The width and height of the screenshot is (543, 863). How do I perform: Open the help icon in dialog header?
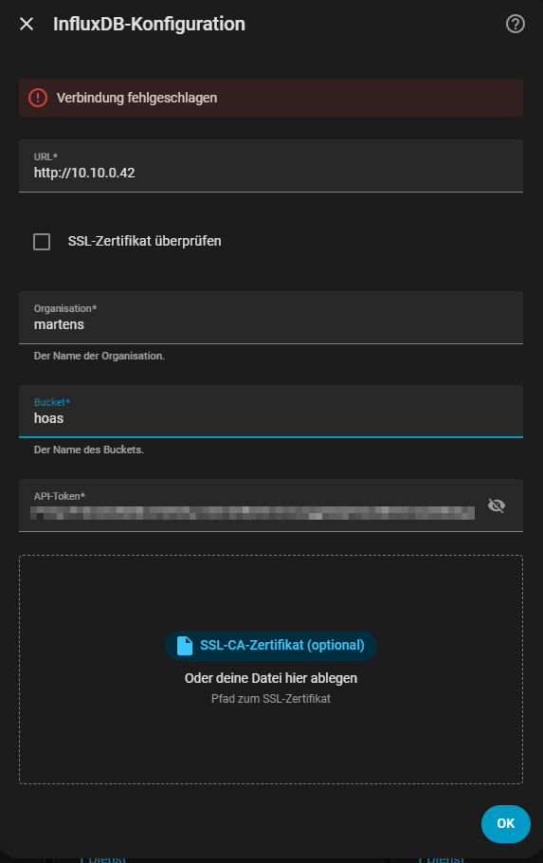pos(515,24)
